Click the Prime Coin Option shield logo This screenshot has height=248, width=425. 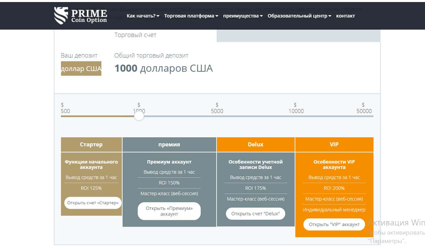click(61, 16)
